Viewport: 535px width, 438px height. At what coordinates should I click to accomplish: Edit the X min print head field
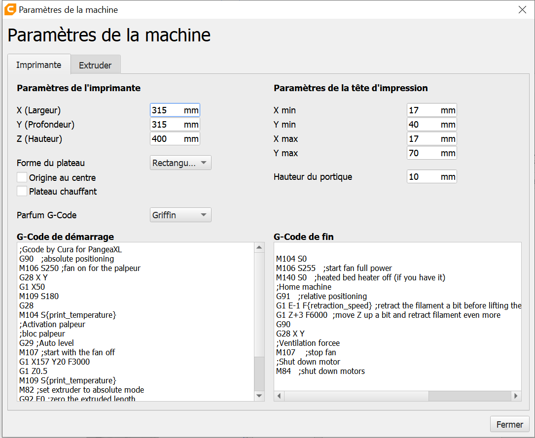(431, 110)
